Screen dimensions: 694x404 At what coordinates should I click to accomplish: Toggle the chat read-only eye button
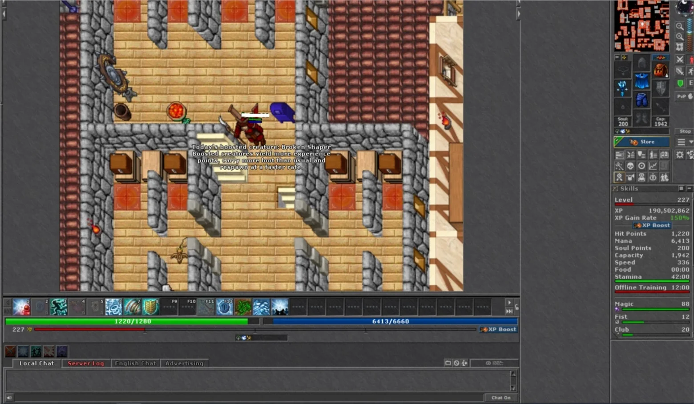pyautogui.click(x=494, y=363)
